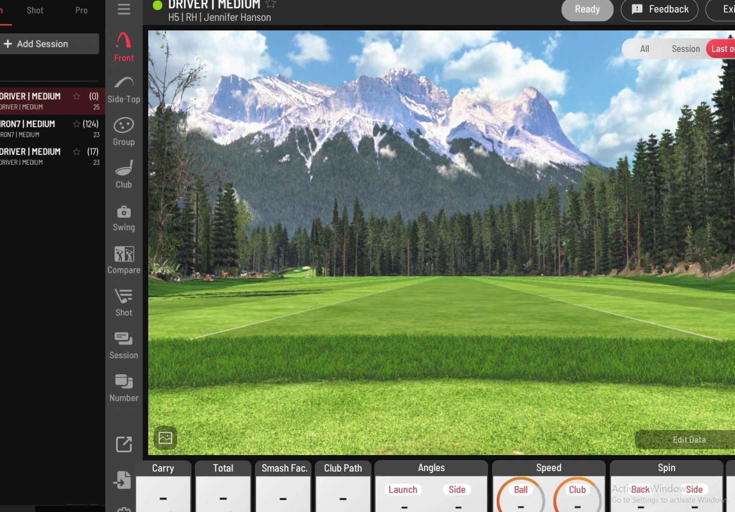
Task: Open the Feedback dialog
Action: click(659, 9)
